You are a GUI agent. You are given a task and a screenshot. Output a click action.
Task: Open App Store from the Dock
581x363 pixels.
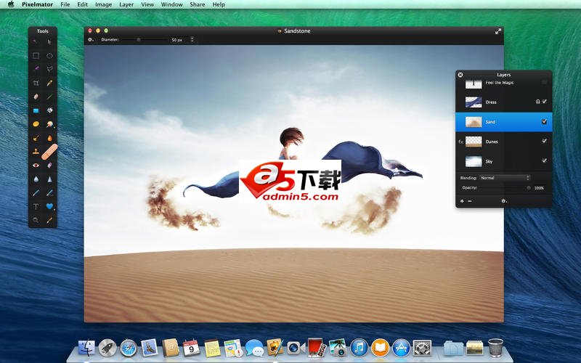pyautogui.click(x=402, y=348)
